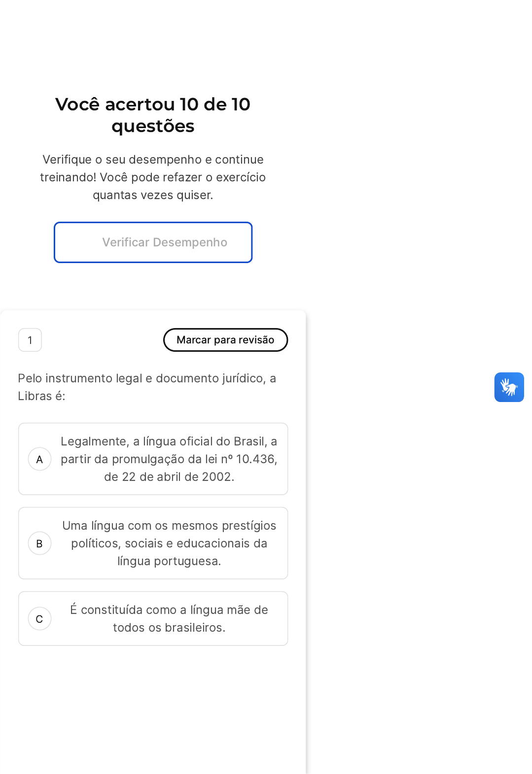Choose the letter C radio circle

point(39,619)
